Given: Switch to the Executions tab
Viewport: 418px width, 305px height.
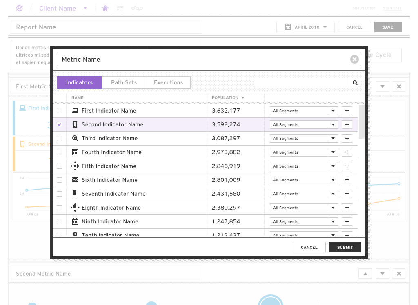Looking at the screenshot, I should [x=168, y=82].
